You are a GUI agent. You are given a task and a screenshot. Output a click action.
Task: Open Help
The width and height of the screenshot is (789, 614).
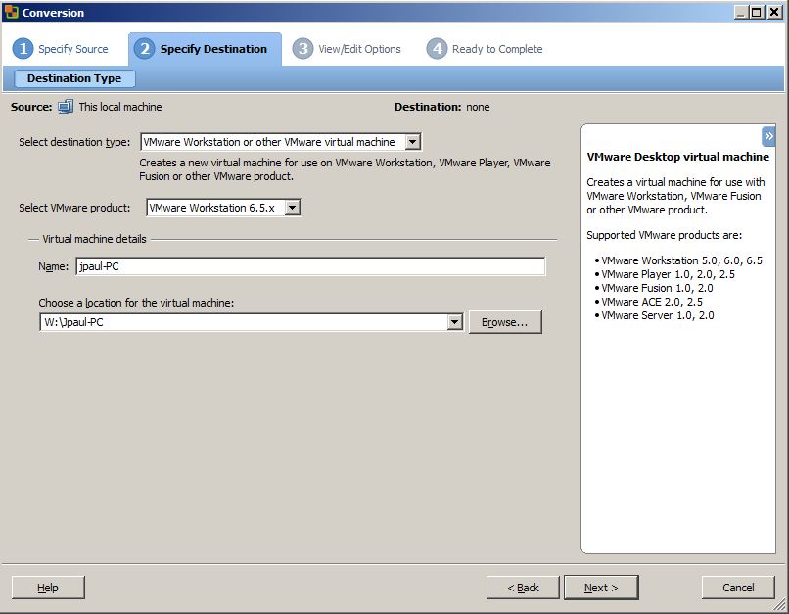48,588
